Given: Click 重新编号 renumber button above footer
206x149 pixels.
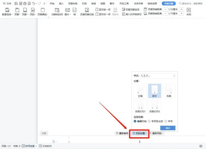Looking at the screenshot, I should tap(122, 133).
